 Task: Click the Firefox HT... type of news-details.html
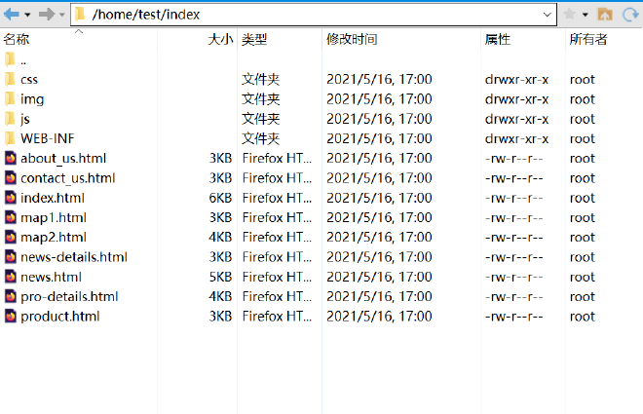click(x=277, y=257)
